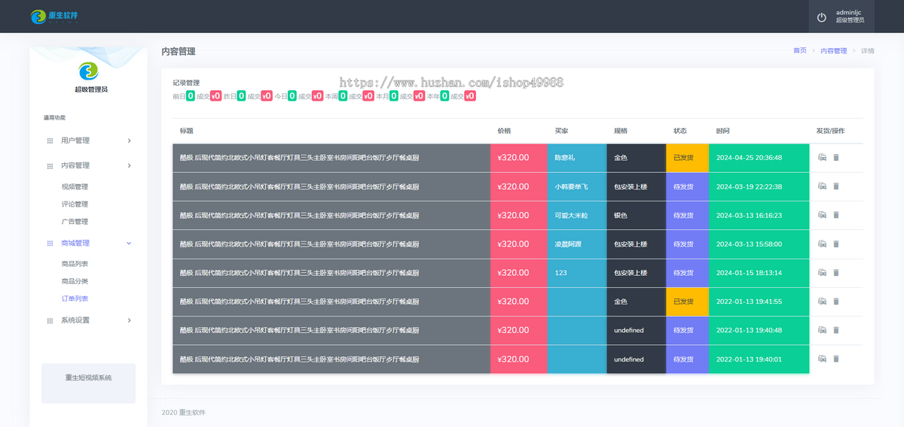Image resolution: width=904 pixels, height=427 pixels.
Task: Delete the order dated 2022-01-13 19:41:55
Action: point(835,301)
